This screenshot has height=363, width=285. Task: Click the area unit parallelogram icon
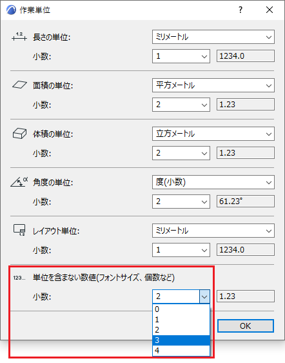coord(19,85)
